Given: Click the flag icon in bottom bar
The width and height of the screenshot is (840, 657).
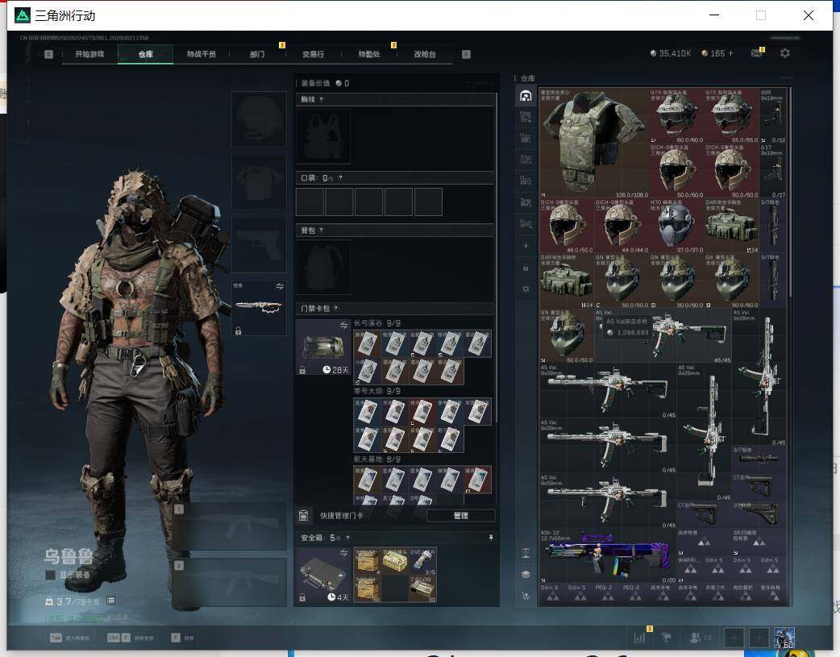Looking at the screenshot, I should coord(667,637).
